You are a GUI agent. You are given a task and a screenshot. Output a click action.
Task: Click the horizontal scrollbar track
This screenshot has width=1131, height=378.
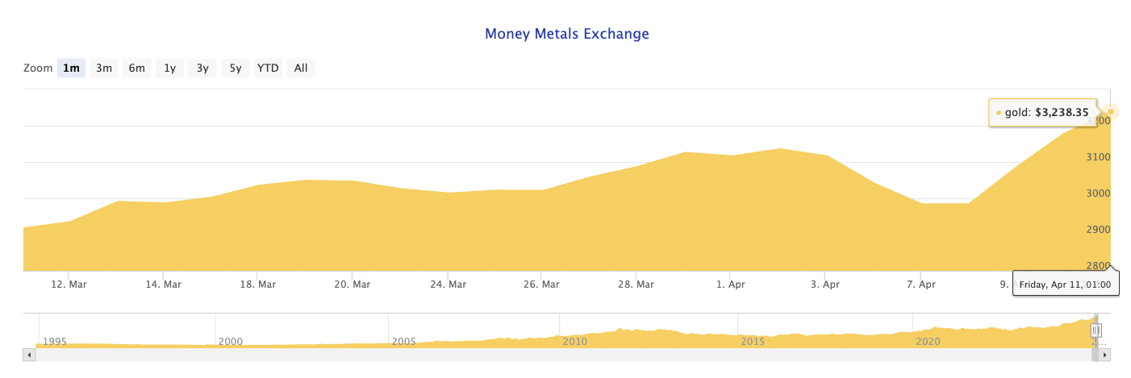click(x=565, y=355)
